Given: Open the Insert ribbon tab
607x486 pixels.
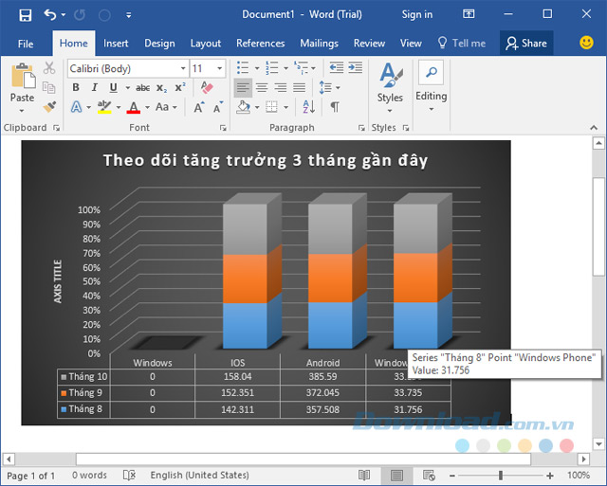Looking at the screenshot, I should (x=116, y=44).
